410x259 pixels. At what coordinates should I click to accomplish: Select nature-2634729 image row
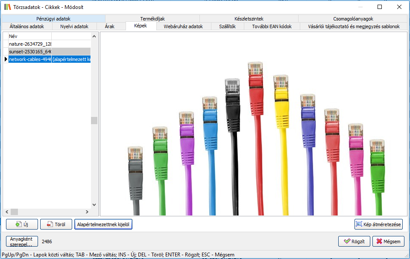click(x=30, y=44)
